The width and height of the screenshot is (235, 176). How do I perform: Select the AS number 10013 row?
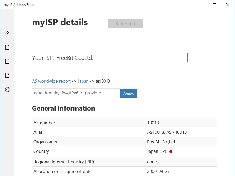click(x=124, y=123)
